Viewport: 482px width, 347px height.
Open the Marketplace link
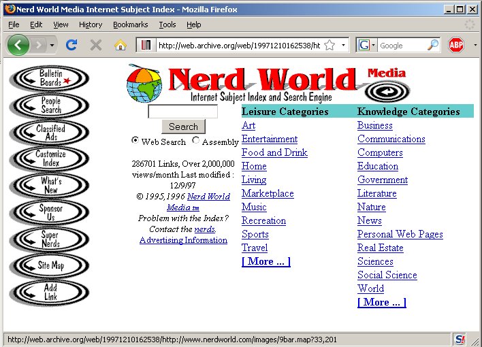(268, 193)
